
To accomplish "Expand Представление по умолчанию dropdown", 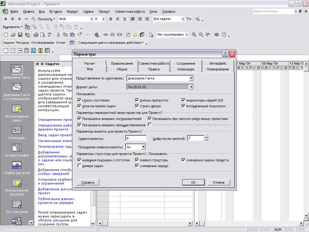I will [191, 78].
